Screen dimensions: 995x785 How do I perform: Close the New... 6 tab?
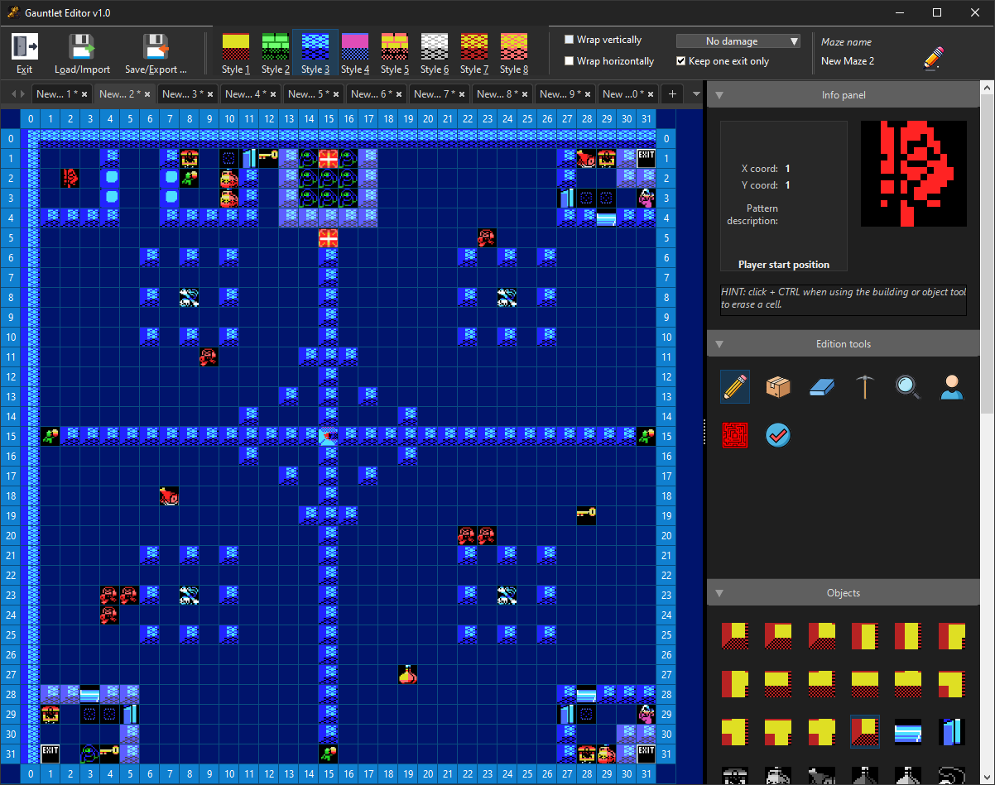pos(399,94)
